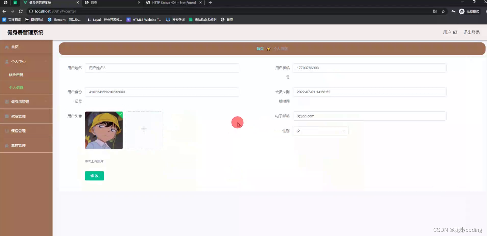
Task: Click the 用户姓名 input field
Action: click(x=162, y=68)
